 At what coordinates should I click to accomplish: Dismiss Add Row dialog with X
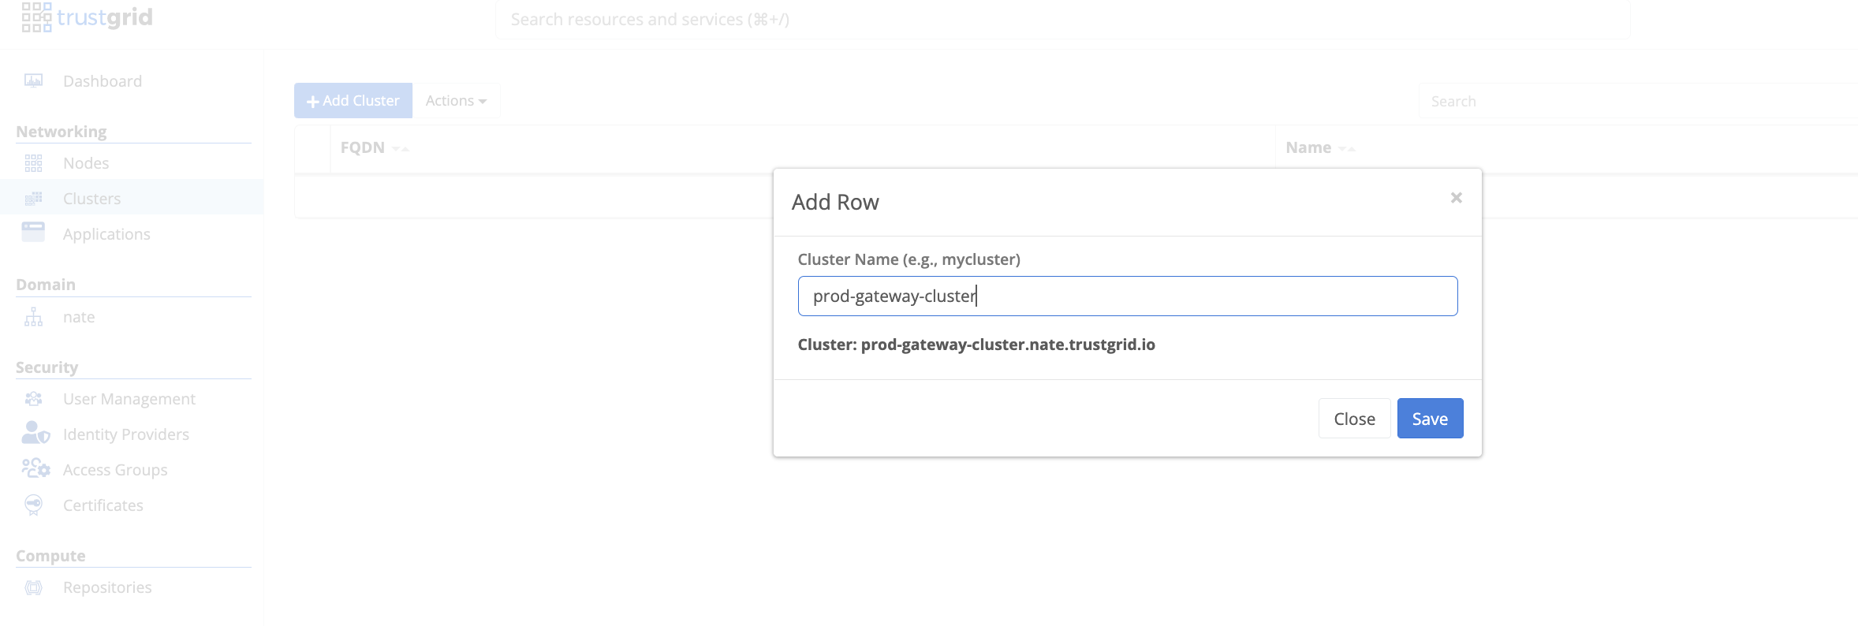click(x=1457, y=198)
